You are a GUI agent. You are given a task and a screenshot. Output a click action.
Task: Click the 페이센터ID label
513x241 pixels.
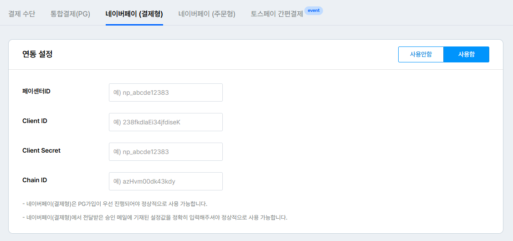[x=36, y=91]
